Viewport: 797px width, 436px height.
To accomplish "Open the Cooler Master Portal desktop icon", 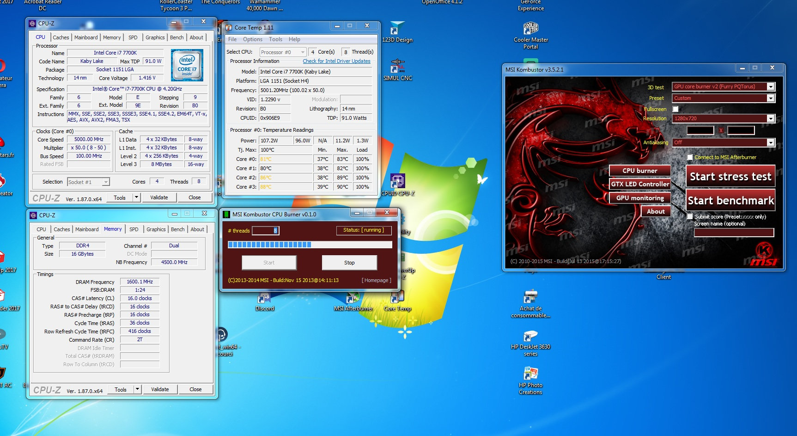I will (530, 30).
